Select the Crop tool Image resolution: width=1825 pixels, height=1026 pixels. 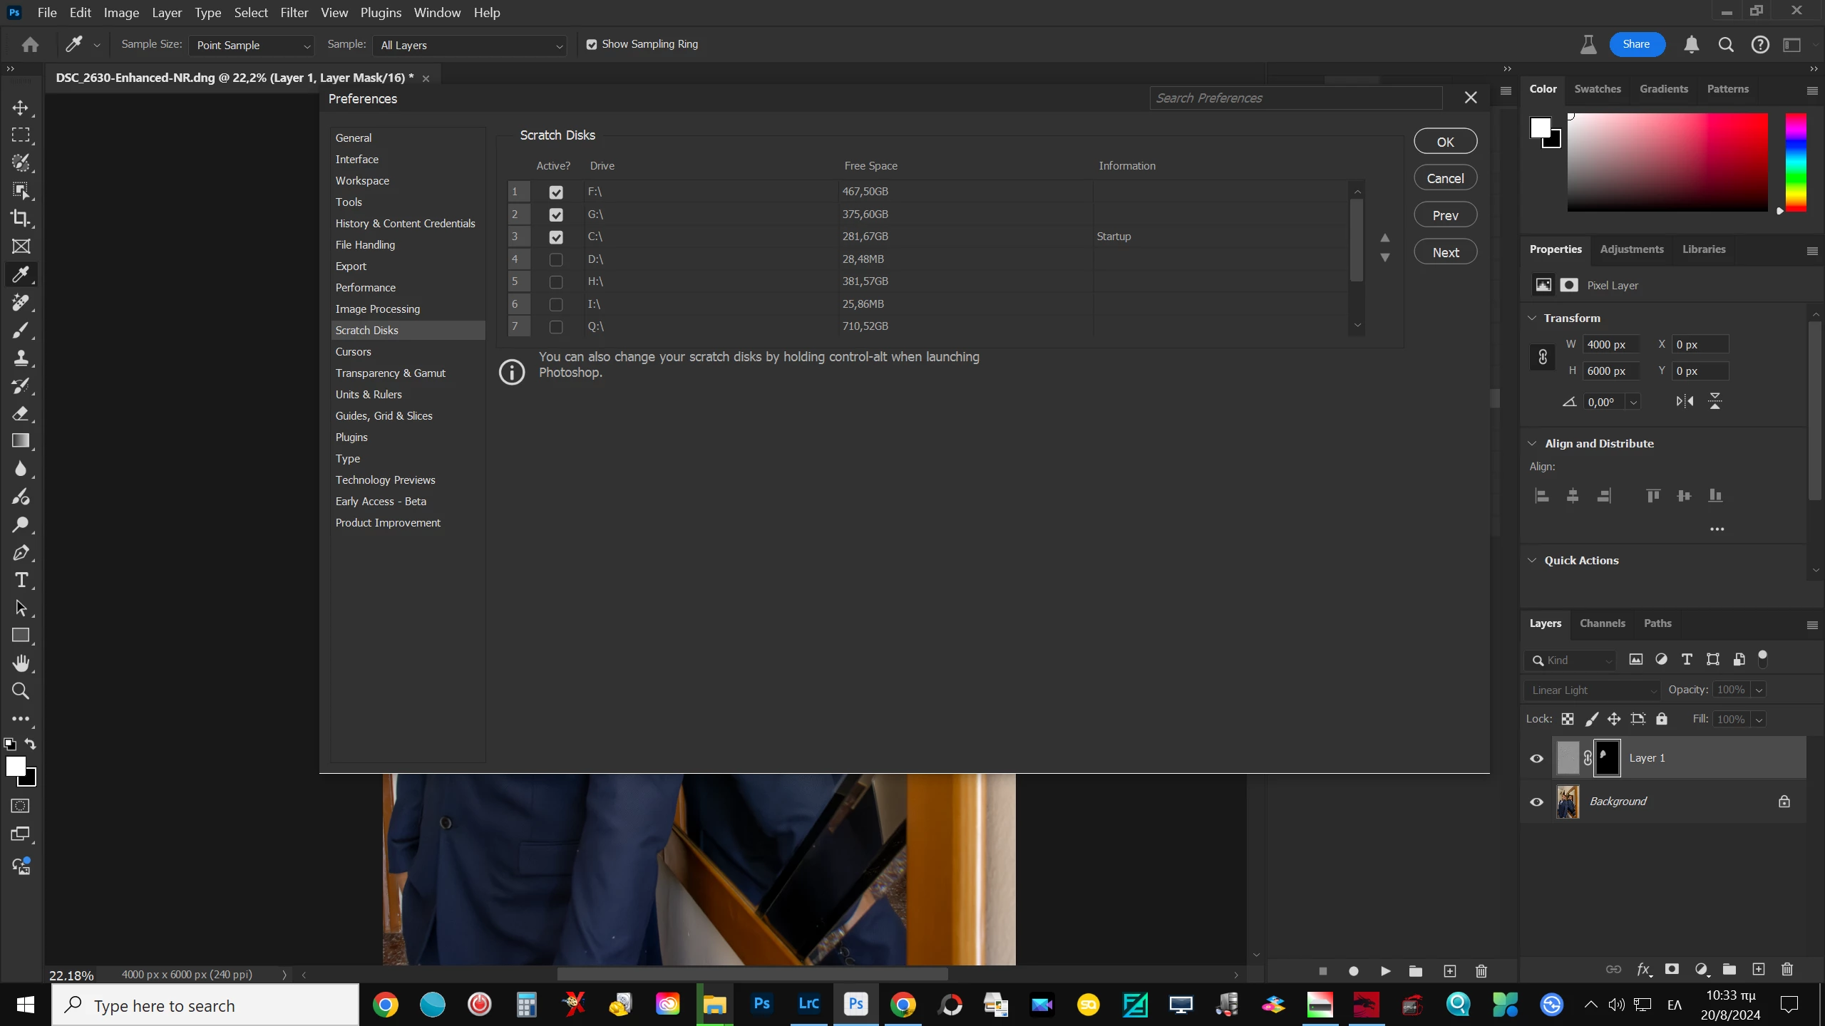tap(21, 218)
